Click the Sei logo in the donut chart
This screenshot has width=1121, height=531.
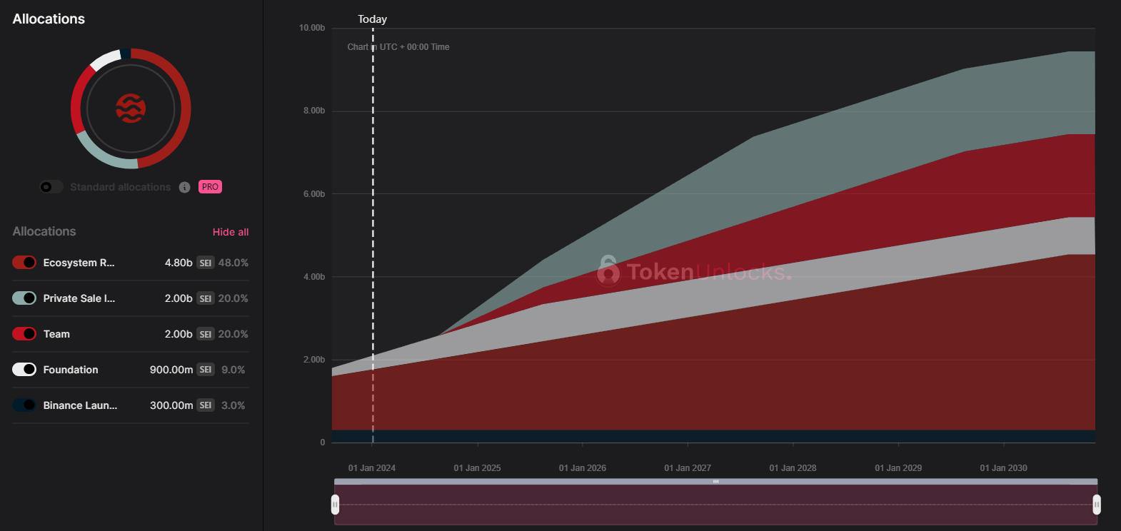[x=131, y=108]
